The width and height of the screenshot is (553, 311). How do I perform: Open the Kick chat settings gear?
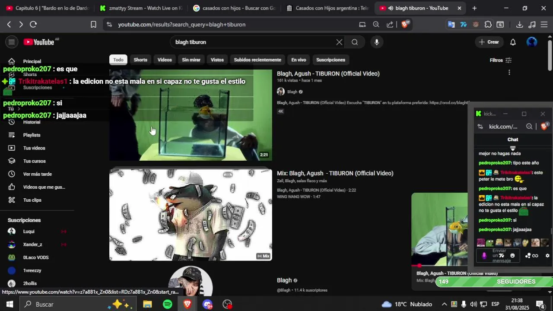click(x=547, y=256)
